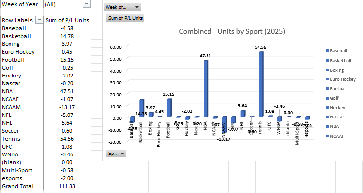Screen dimensions: 363x193
Task: Select the Boxing legend swatch
Action: [327, 70]
